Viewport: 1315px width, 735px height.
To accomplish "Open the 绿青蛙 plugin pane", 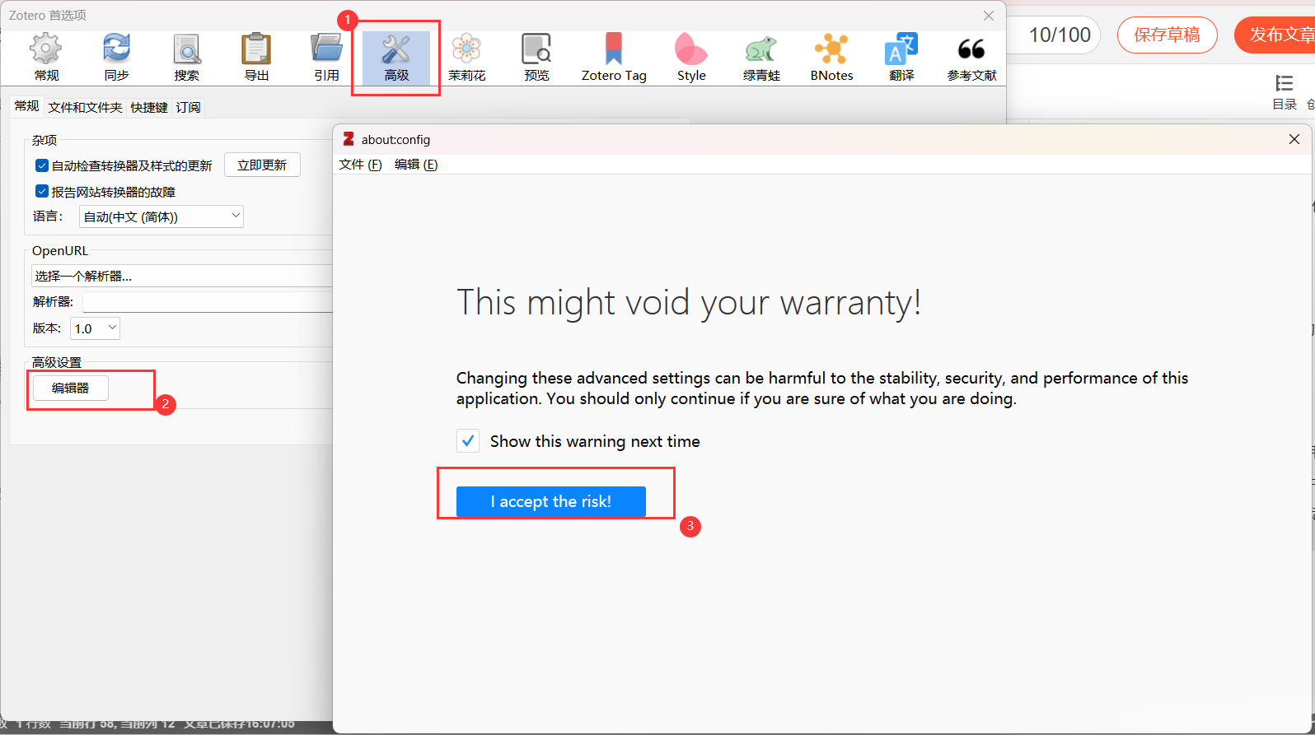I will pos(761,58).
